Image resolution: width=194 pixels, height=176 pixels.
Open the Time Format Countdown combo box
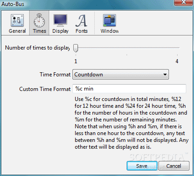[x=121, y=75]
